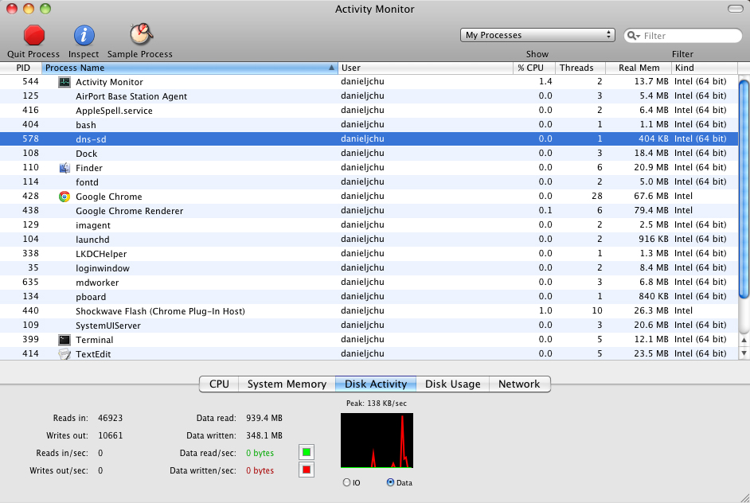
Task: Click the sort arrow in Process Name header
Action: (x=331, y=68)
